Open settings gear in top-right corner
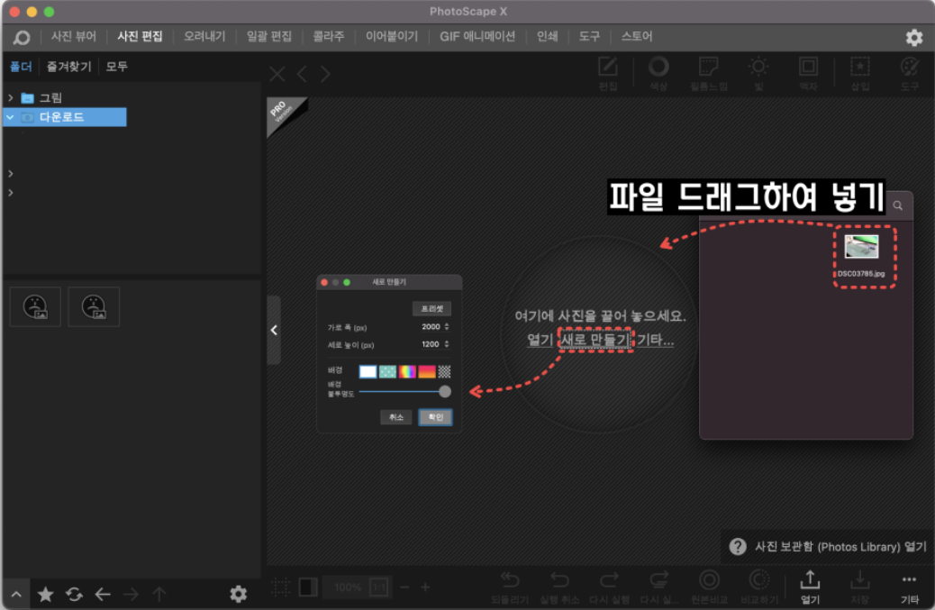This screenshot has height=610, width=935. pyautogui.click(x=913, y=37)
